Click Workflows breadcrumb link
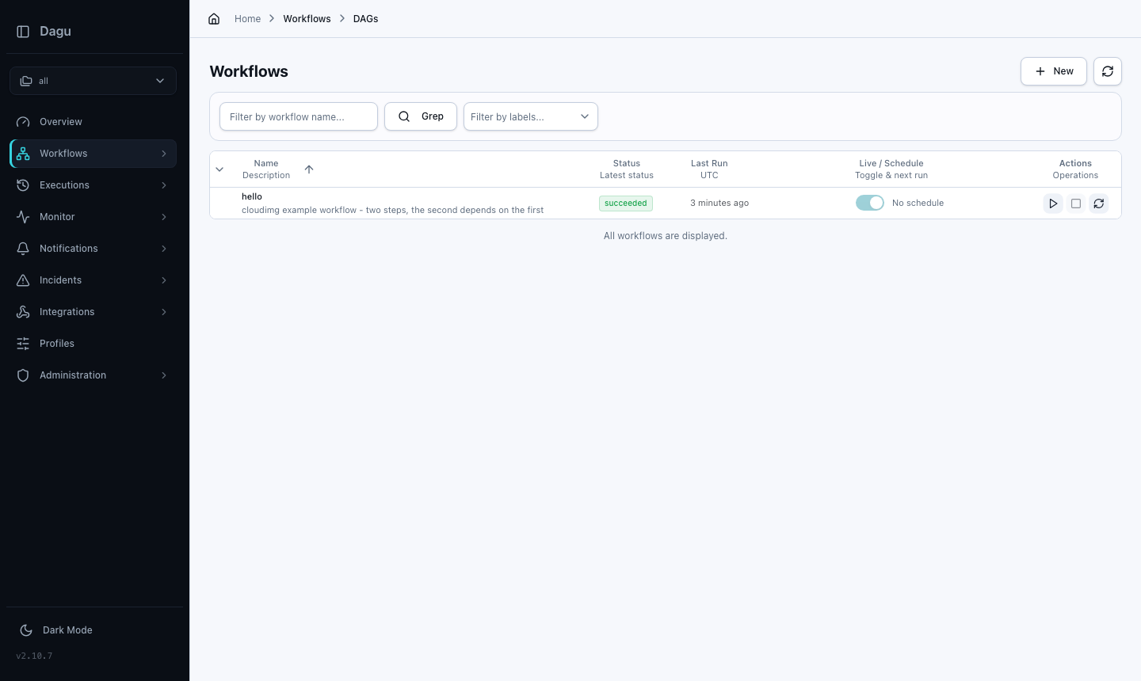This screenshot has width=1141, height=681. [x=307, y=19]
